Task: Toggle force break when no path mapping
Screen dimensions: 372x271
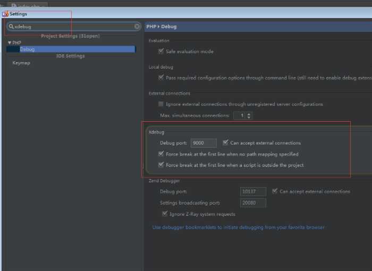Action: (x=161, y=154)
